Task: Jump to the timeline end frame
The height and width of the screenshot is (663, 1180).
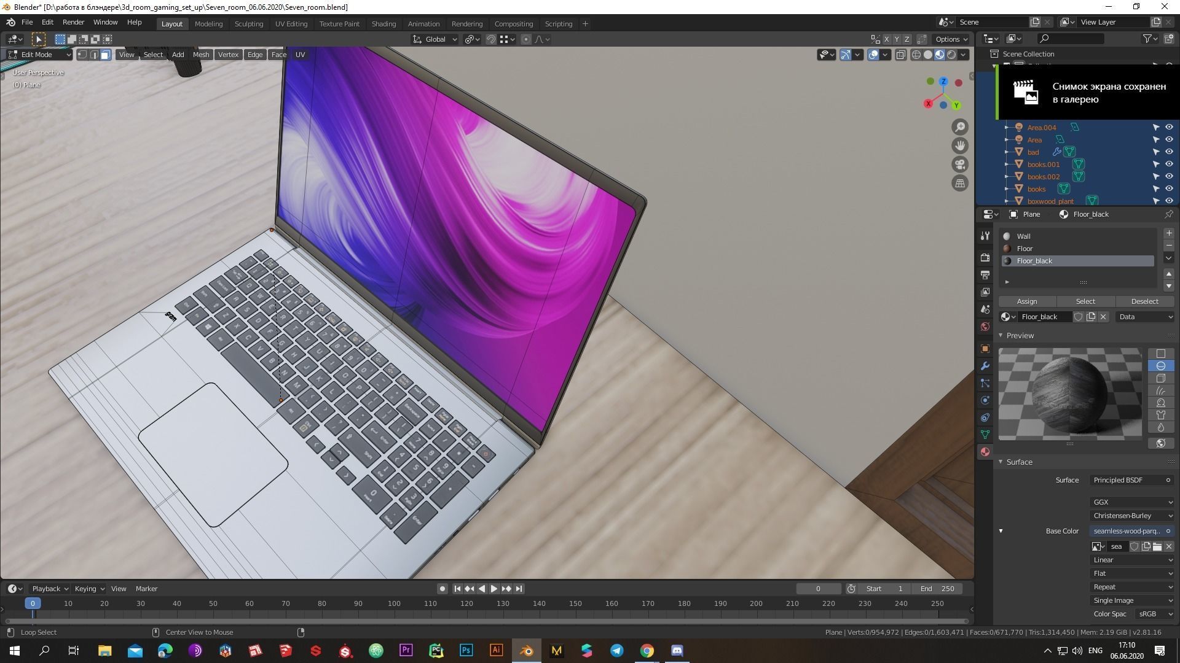Action: [x=519, y=589]
